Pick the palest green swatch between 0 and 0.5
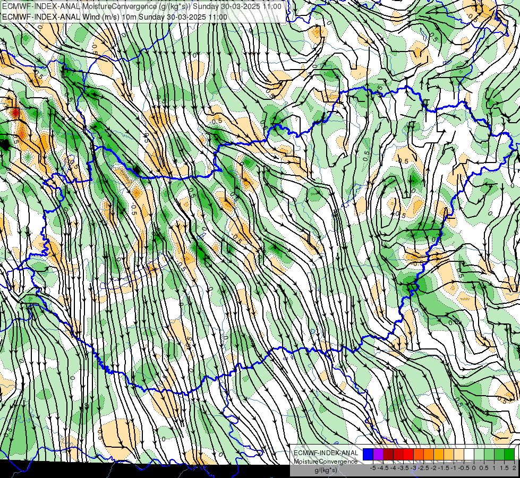Screen dimensions: 520x478 (x=479, y=455)
